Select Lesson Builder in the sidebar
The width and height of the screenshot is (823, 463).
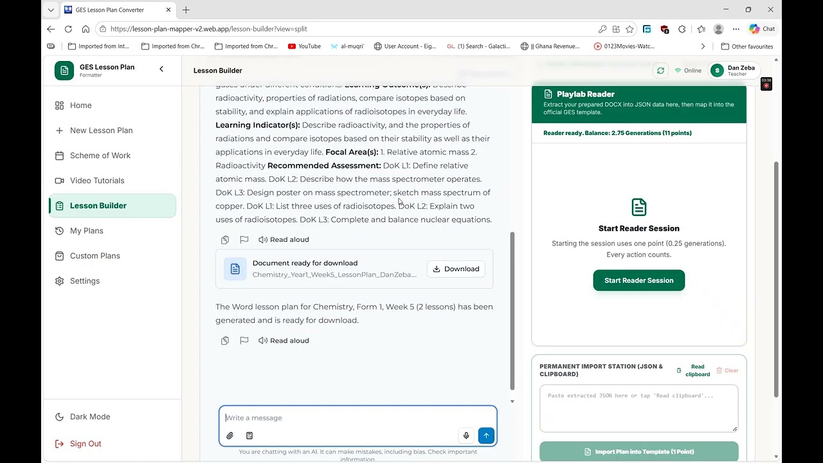coord(112,206)
